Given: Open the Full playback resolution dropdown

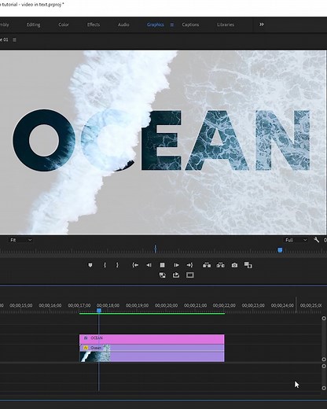Looking at the screenshot, I should 296,240.
